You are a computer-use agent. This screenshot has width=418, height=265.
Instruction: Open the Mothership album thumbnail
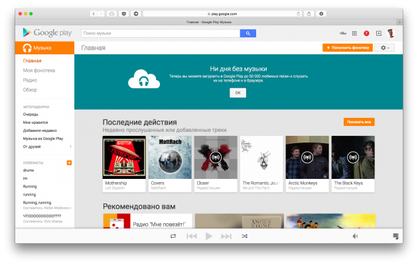(x=124, y=157)
